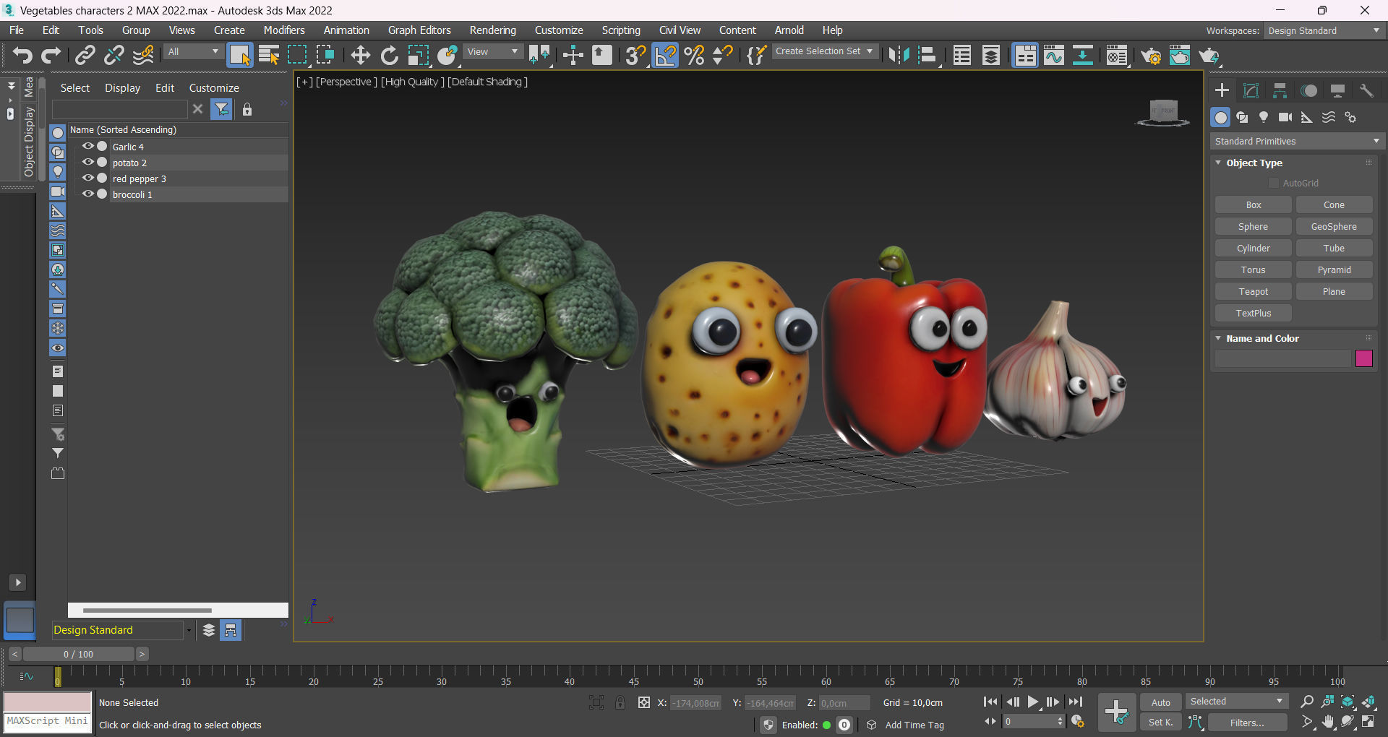Create a Teapot primitive
Viewport: 1388px width, 737px height.
(x=1254, y=291)
